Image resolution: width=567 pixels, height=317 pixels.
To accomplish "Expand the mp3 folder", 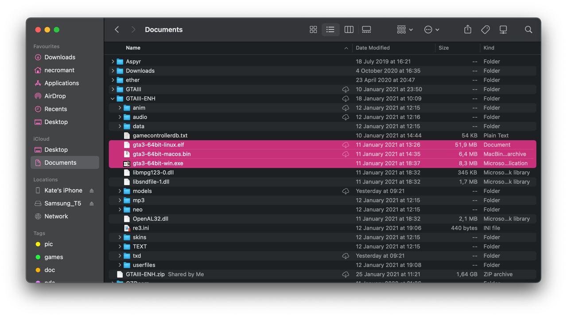I will pyautogui.click(x=120, y=201).
